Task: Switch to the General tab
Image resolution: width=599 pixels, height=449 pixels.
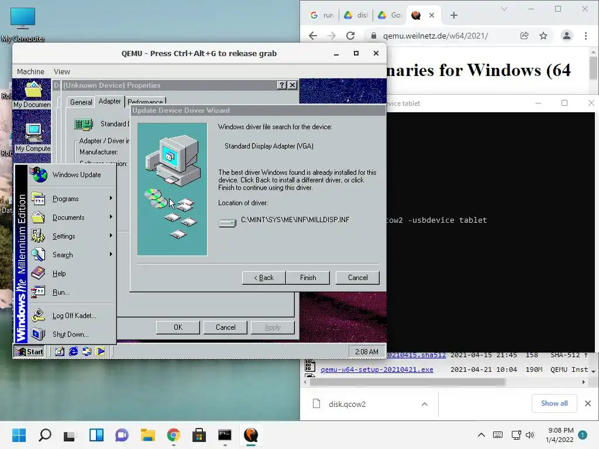Action: (x=81, y=102)
